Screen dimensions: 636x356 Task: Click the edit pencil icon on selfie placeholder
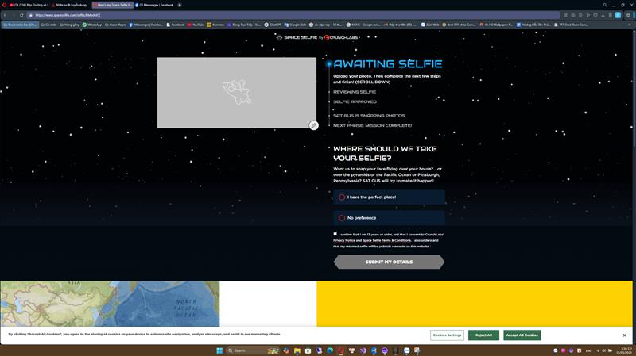coord(314,125)
